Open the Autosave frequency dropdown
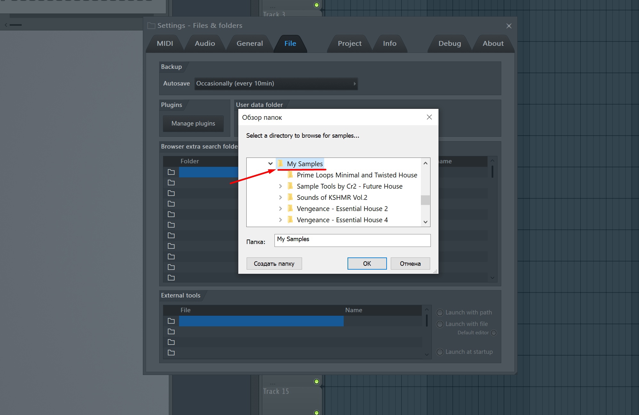This screenshot has width=639, height=415. point(276,84)
